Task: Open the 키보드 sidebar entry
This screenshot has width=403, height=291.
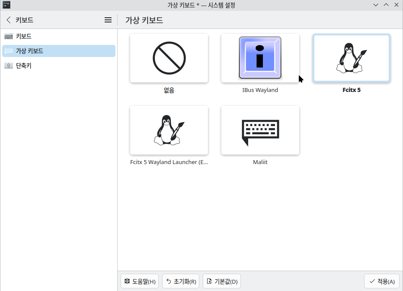Action: (59, 36)
